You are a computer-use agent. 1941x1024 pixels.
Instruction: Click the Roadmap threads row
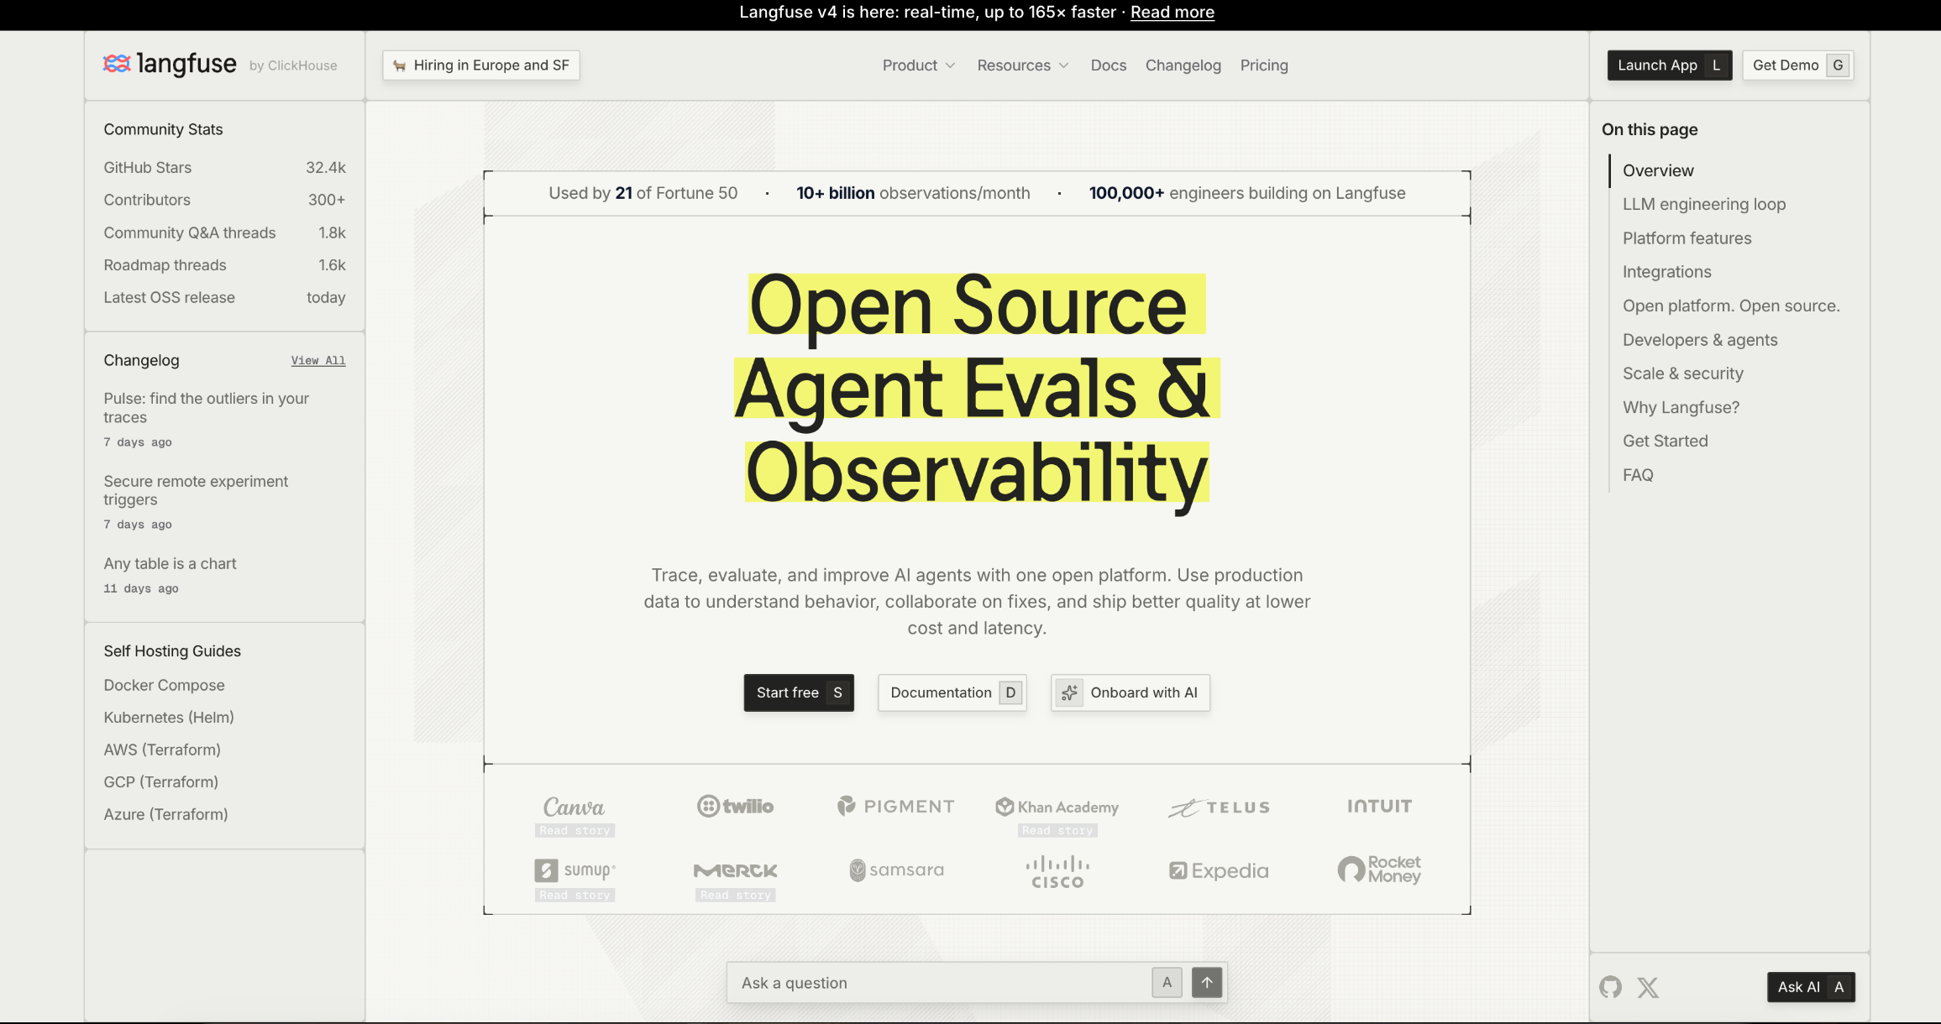click(x=224, y=265)
